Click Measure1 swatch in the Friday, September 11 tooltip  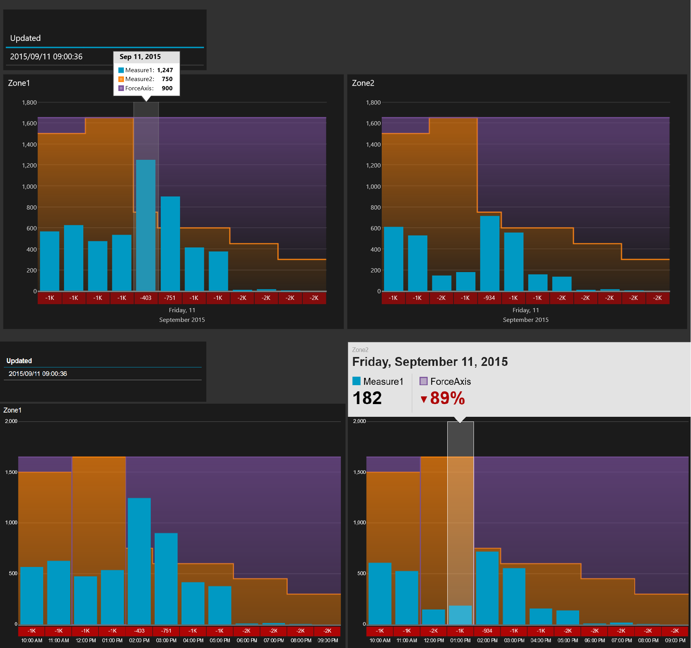point(356,381)
